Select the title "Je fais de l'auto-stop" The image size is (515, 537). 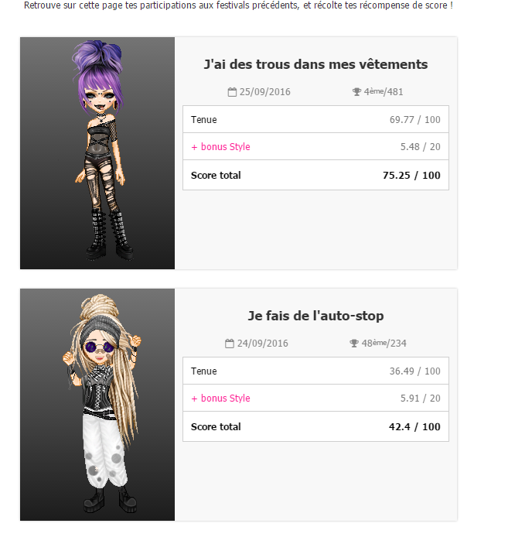(315, 316)
